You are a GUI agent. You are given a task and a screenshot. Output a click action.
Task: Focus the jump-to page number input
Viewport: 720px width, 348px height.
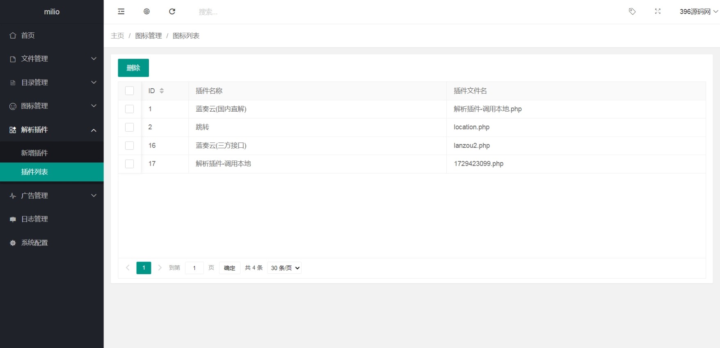coord(194,268)
